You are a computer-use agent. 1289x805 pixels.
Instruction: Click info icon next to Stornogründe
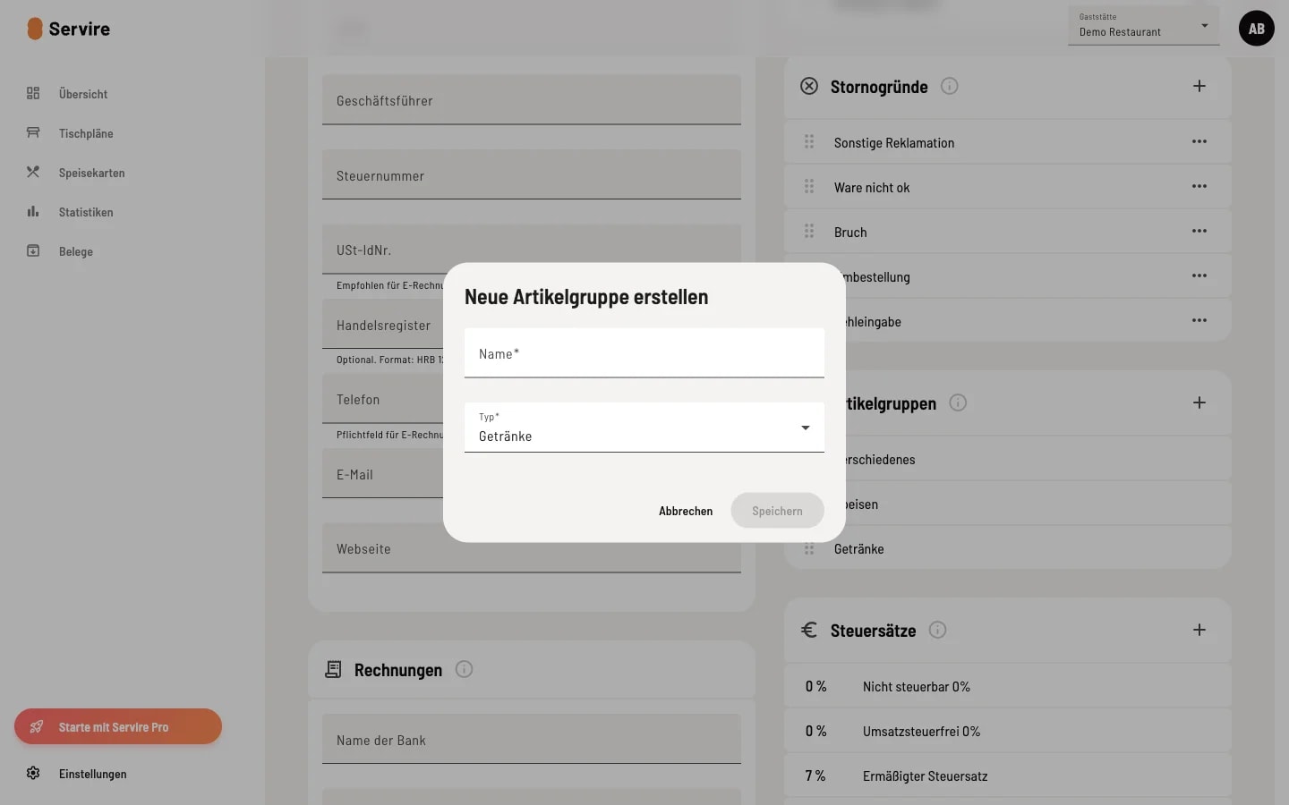[x=950, y=86]
